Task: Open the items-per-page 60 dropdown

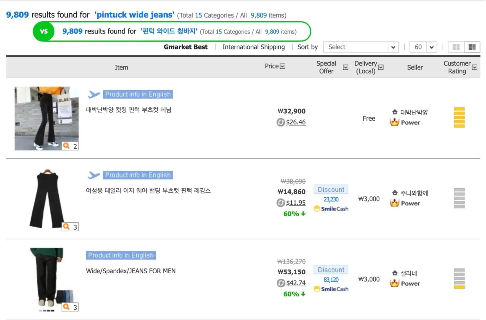Action: (x=423, y=47)
